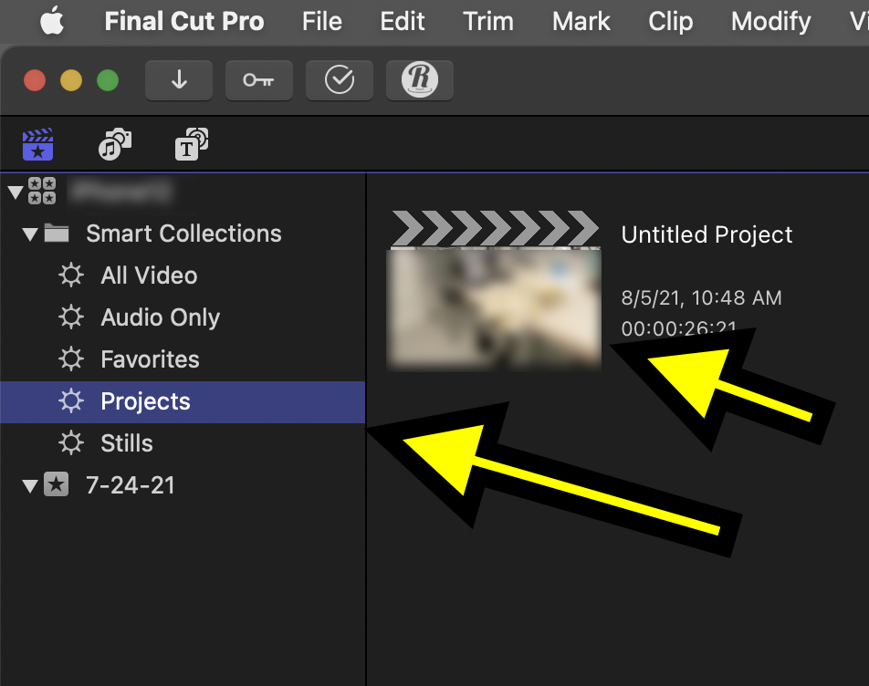Collapse the library disclosure triangle
This screenshot has width=869, height=686.
point(16,192)
